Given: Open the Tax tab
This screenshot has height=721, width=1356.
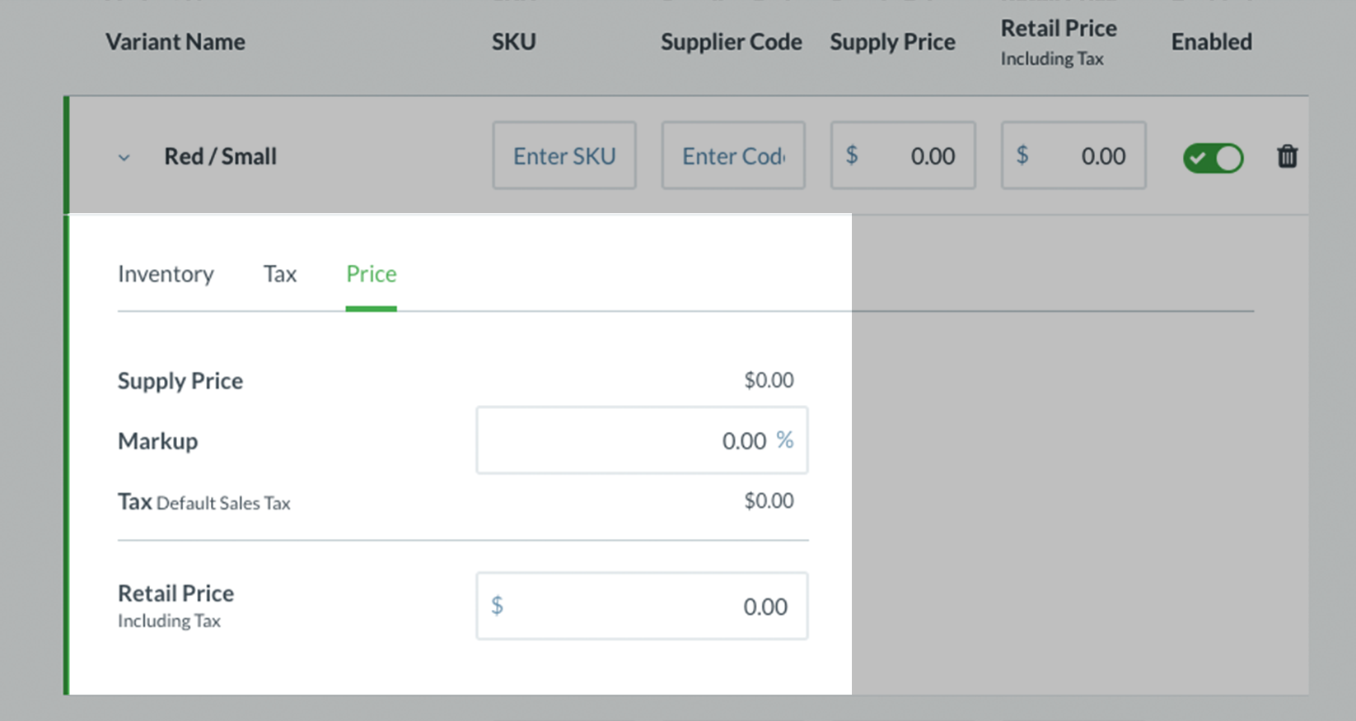Looking at the screenshot, I should click(279, 274).
